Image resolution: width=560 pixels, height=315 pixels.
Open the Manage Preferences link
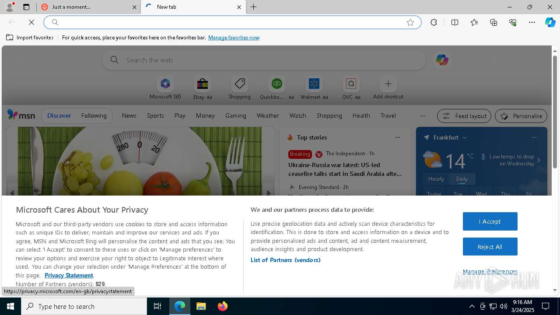(490, 271)
